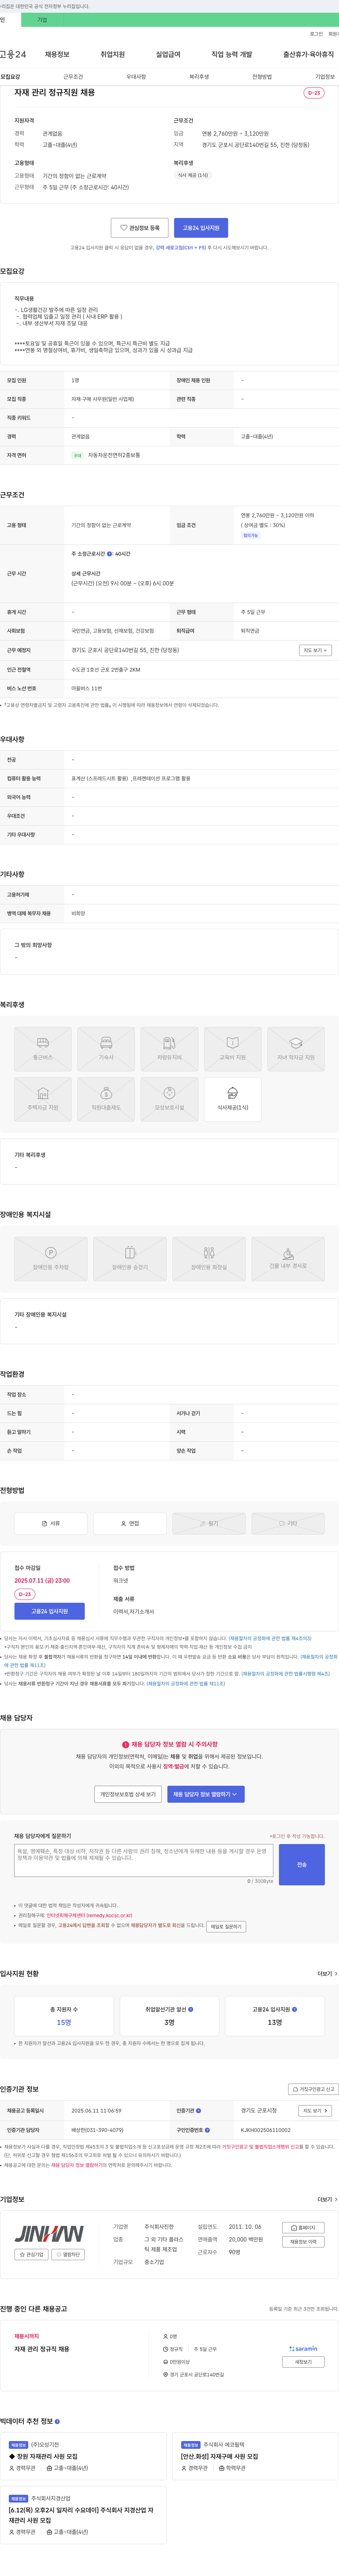Open the 출산휴가·육아휴직 menu
Image resolution: width=339 pixels, height=2576 pixels.
pos(308,54)
